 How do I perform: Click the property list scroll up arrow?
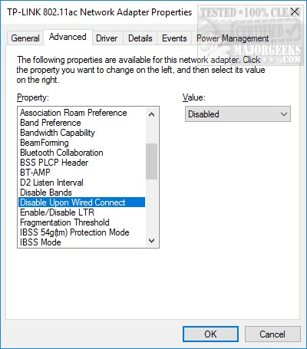[151, 114]
